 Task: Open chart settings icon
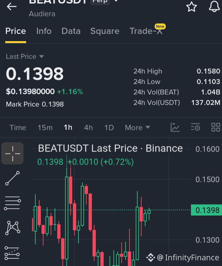[196, 127]
